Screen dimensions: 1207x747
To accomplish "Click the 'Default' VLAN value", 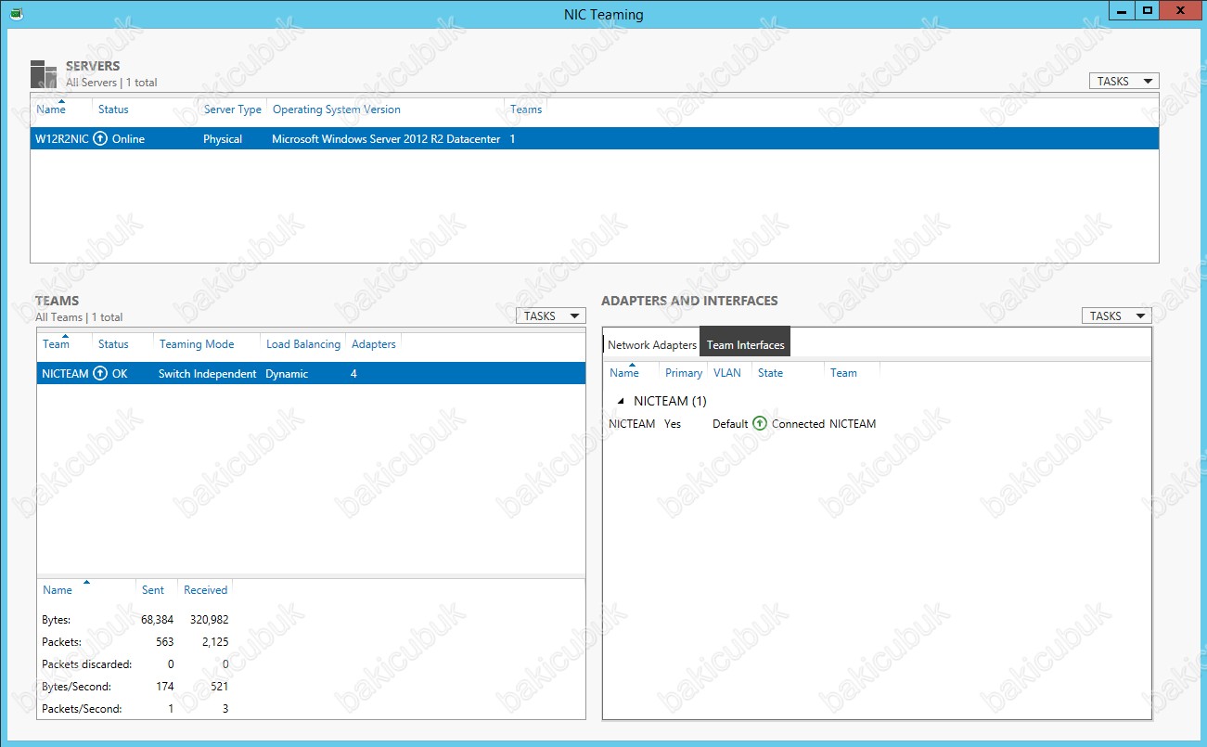I will click(730, 423).
